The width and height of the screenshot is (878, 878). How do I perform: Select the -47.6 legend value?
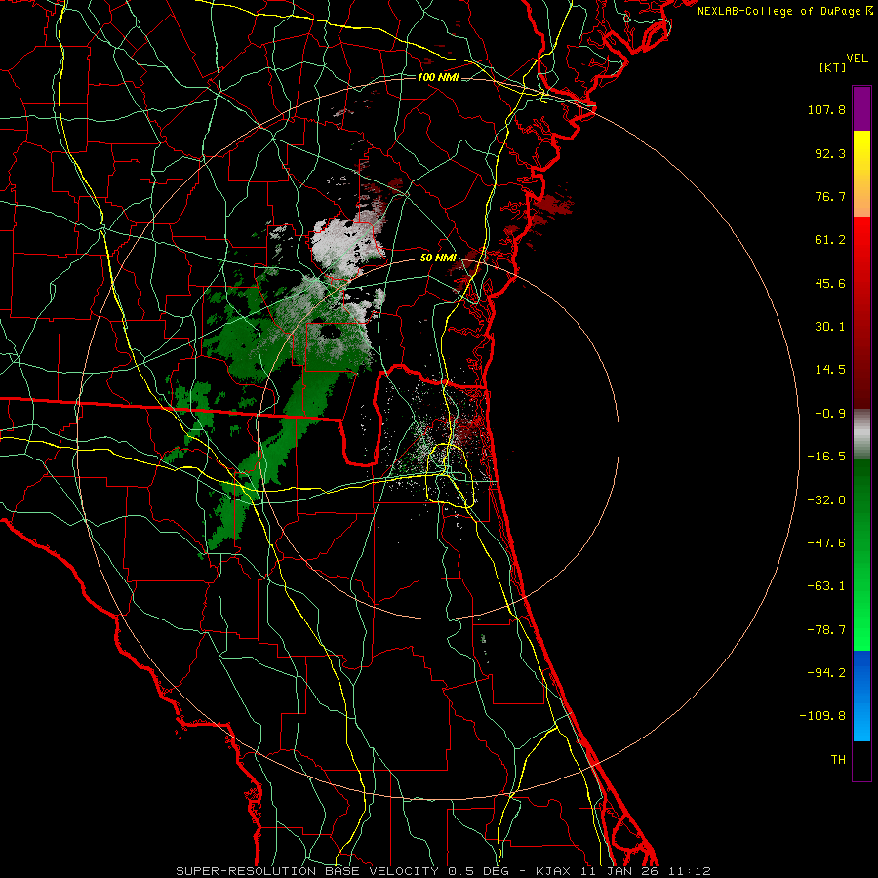pyautogui.click(x=826, y=543)
